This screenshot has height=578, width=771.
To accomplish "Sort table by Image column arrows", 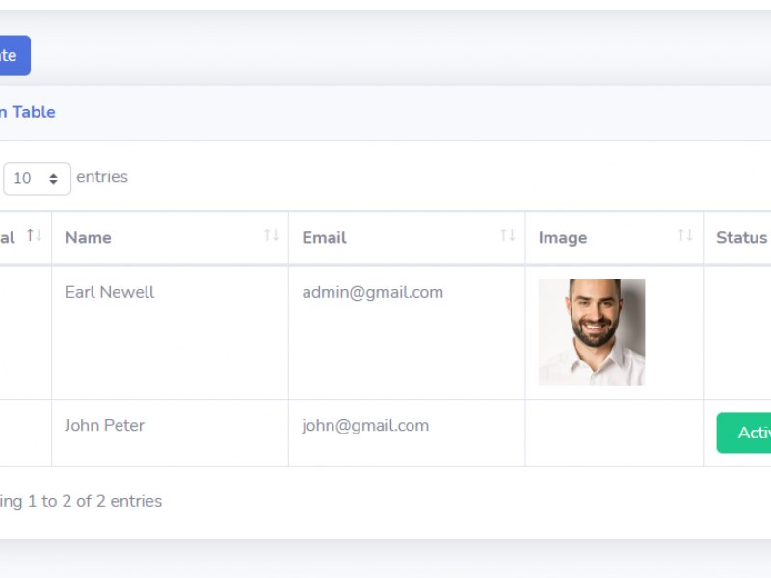I will click(x=685, y=235).
